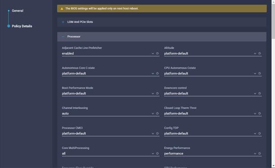Click info icon for Downcore control
Screen dimensions: 275x168
click(260, 93)
